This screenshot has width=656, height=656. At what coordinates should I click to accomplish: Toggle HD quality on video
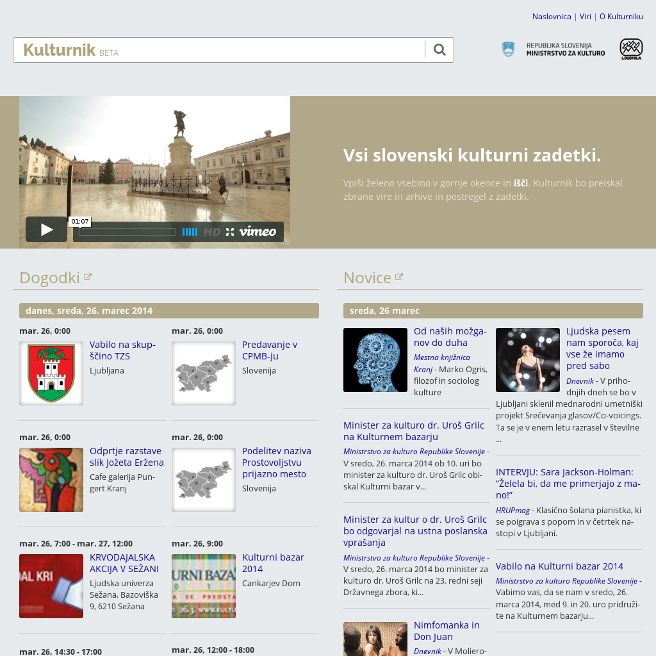coord(211,232)
